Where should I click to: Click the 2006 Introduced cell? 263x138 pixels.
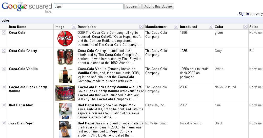(183, 87)
